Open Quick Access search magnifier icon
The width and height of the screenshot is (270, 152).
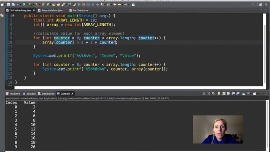[253, 5]
